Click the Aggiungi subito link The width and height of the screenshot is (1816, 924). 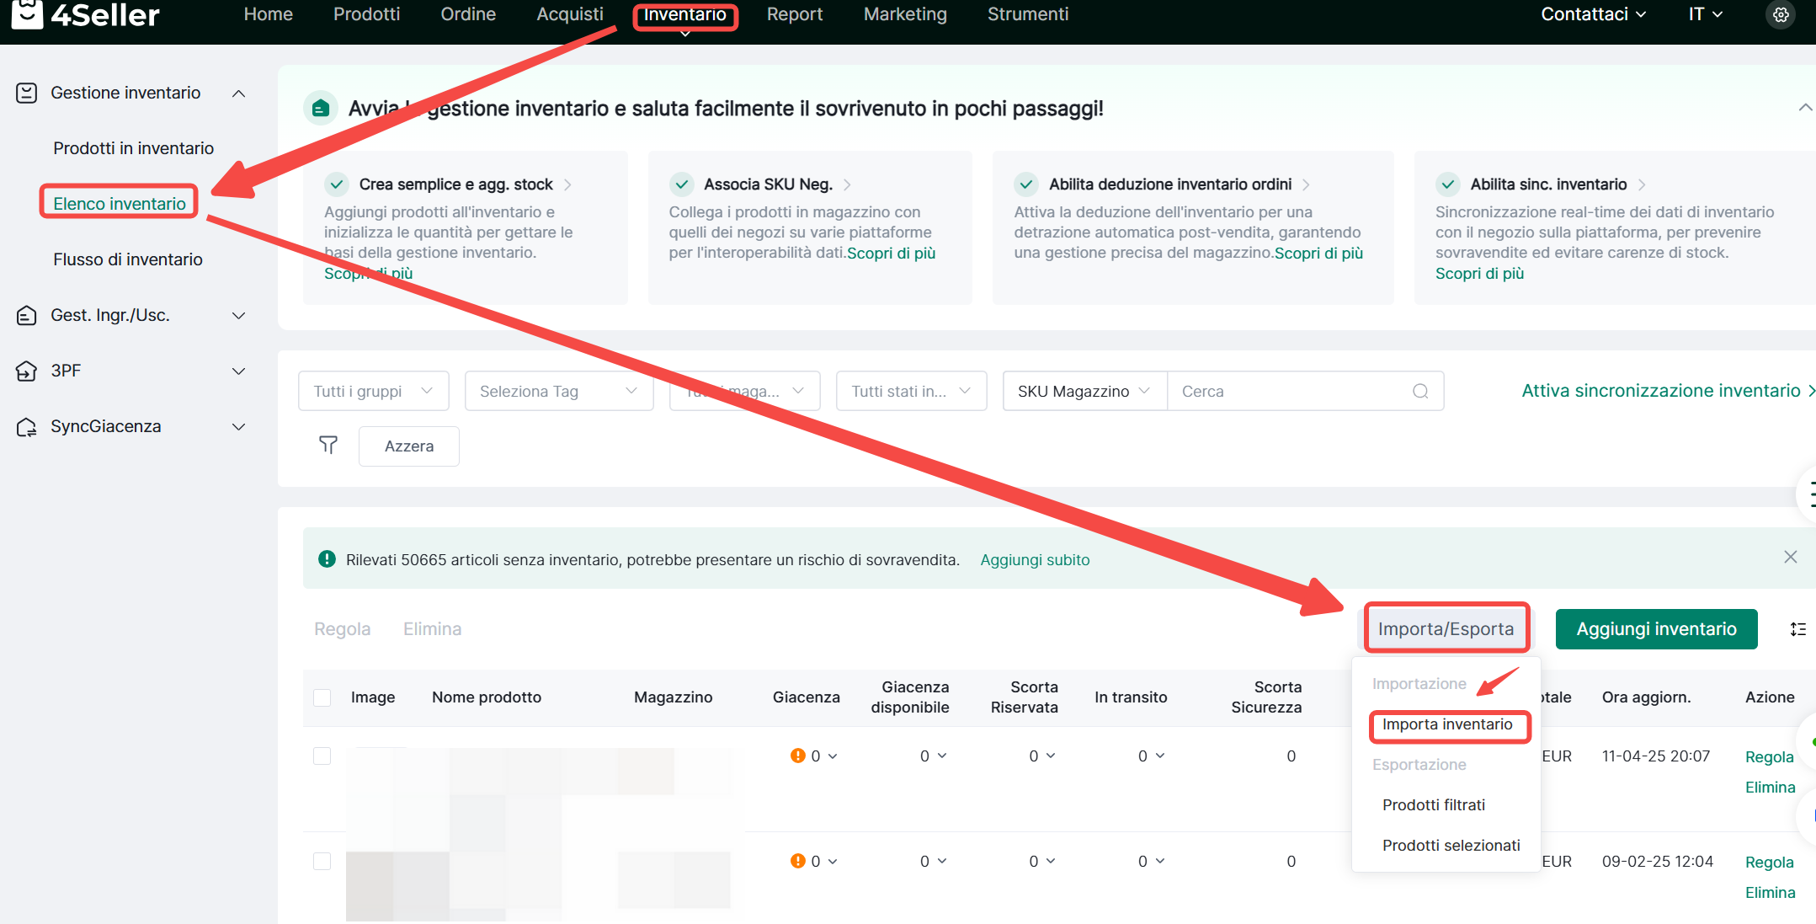tap(1035, 560)
